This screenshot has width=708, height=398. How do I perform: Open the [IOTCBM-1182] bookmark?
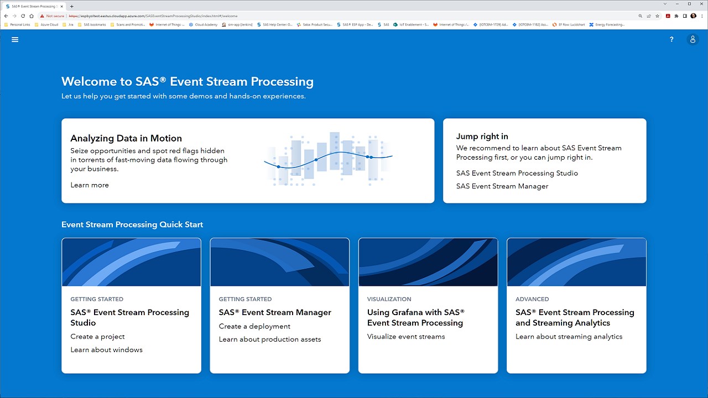point(530,25)
